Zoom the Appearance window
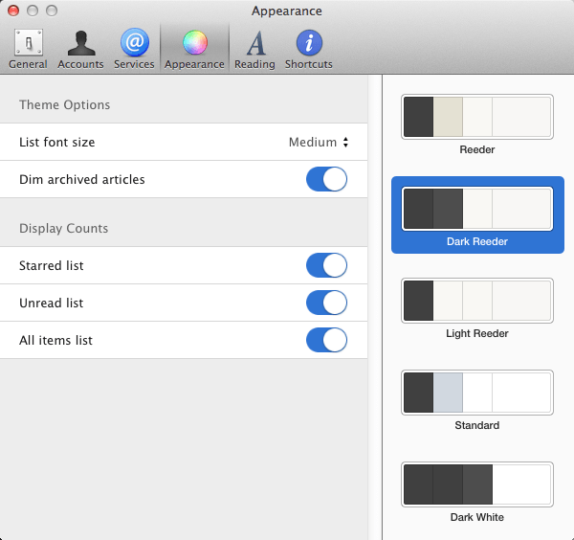574x540 pixels. coord(52,11)
